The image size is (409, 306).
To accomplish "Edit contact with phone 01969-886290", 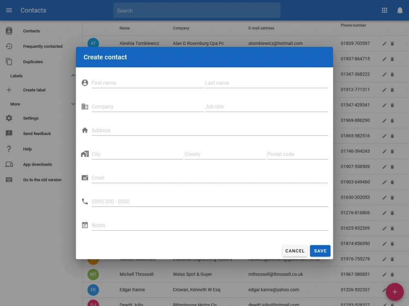I will pyautogui.click(x=384, y=120).
